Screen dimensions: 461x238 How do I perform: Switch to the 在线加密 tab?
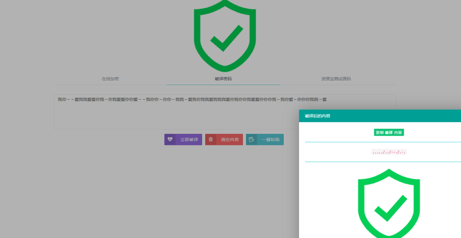(110, 79)
